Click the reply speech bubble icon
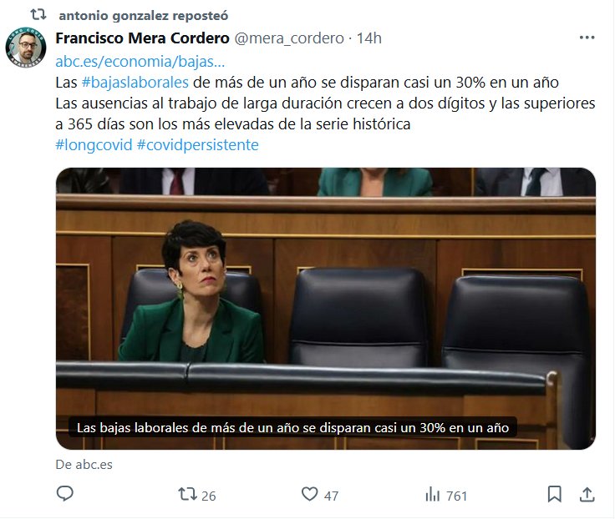 pyautogui.click(x=65, y=493)
